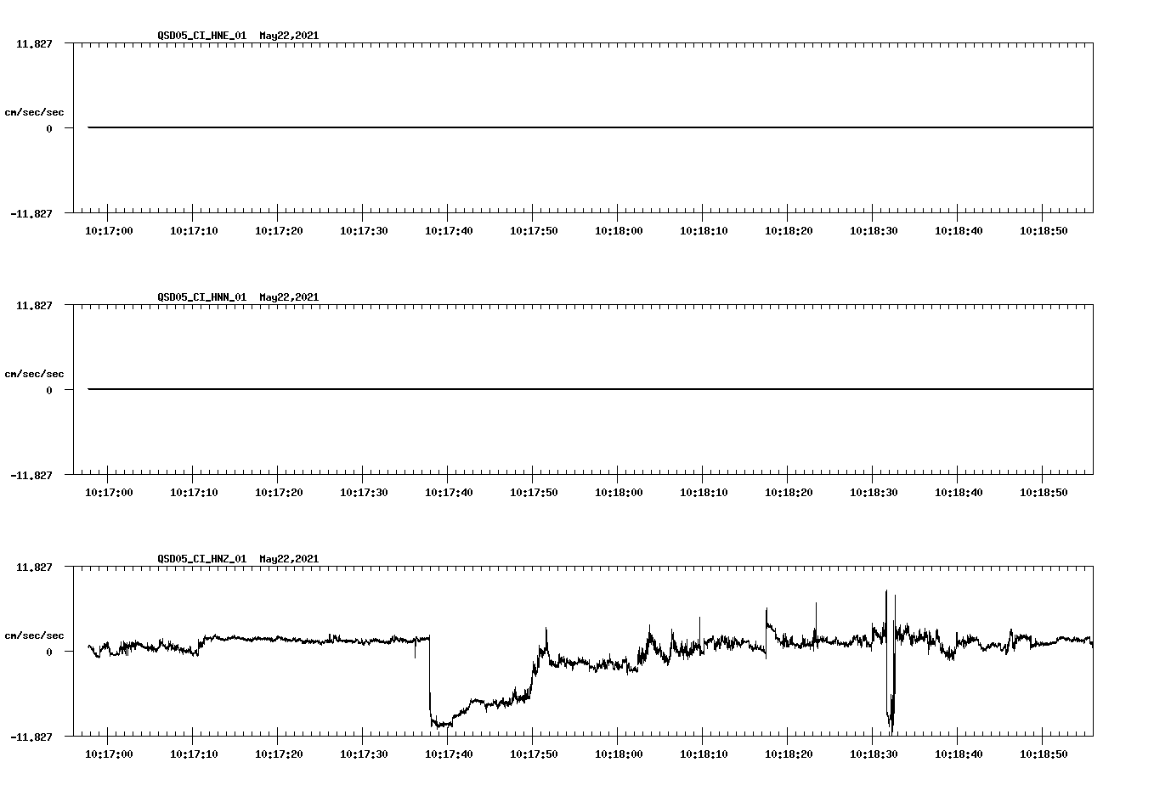The image size is (1154, 785).
Task: Click the 11.827 upper limit of the HNN plot
Action: 33,305
